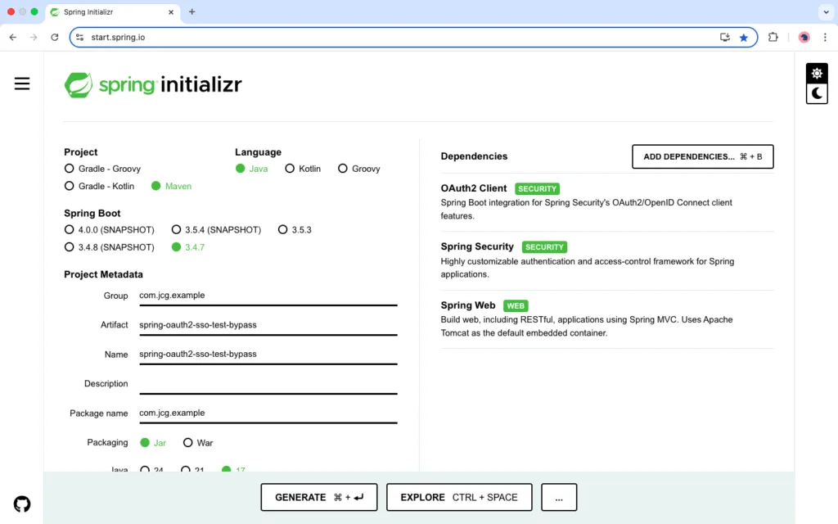Click the WEB tag beside Spring Web
The image size is (838, 524).
coord(516,306)
